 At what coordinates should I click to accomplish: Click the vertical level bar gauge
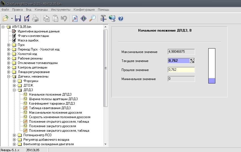[212, 66]
